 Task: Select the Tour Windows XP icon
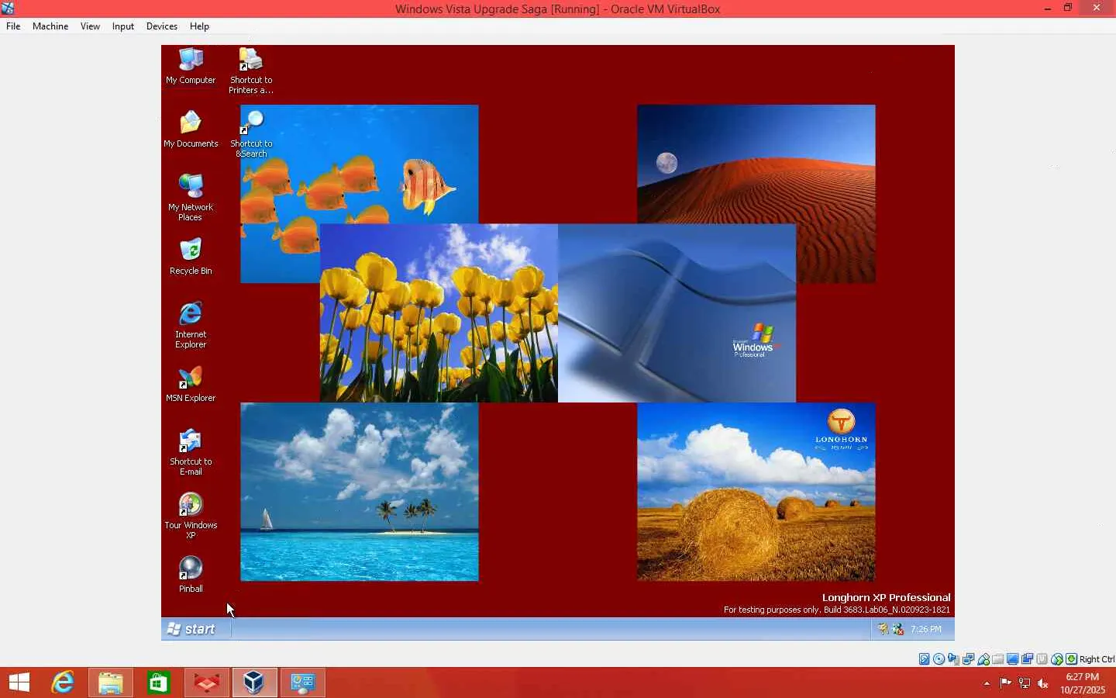[191, 516]
